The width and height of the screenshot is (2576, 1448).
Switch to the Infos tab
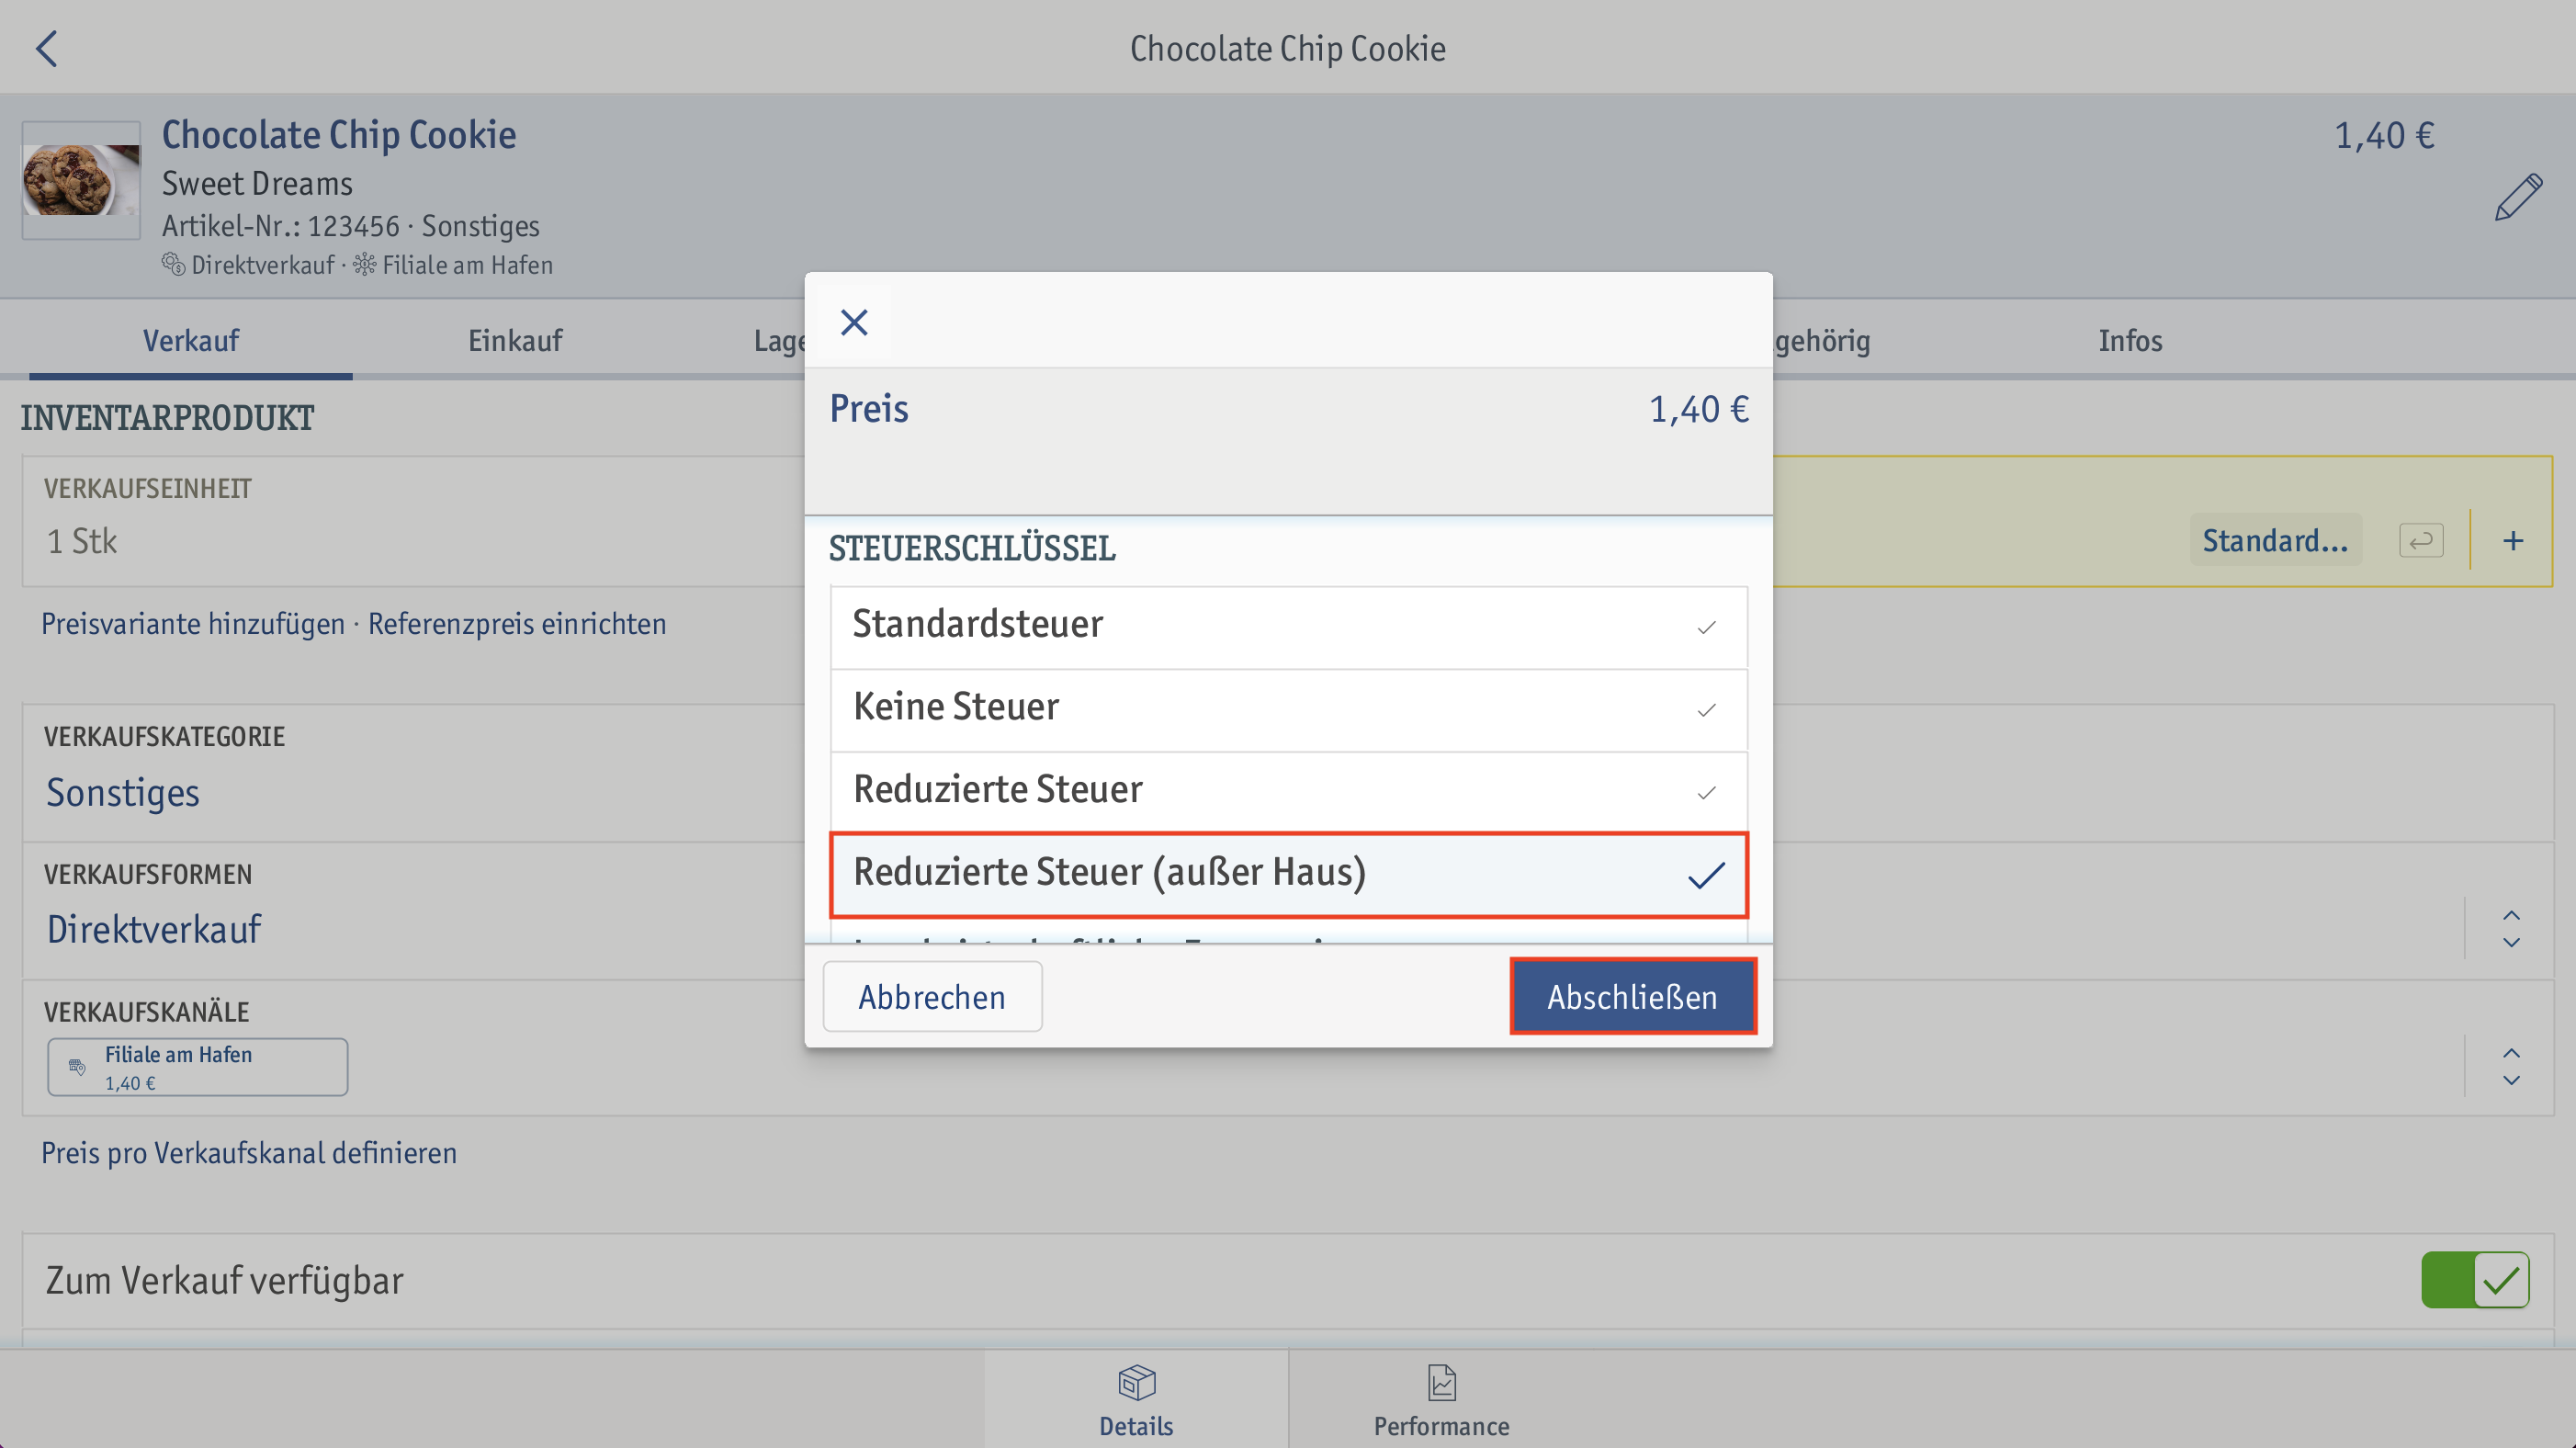click(2130, 338)
